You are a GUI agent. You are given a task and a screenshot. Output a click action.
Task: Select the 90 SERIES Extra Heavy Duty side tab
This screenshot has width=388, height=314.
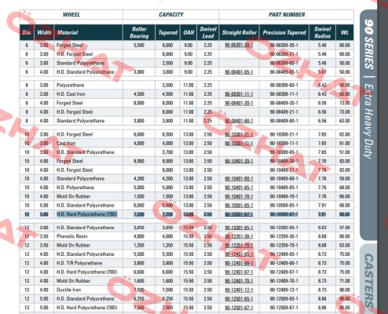click(368, 124)
